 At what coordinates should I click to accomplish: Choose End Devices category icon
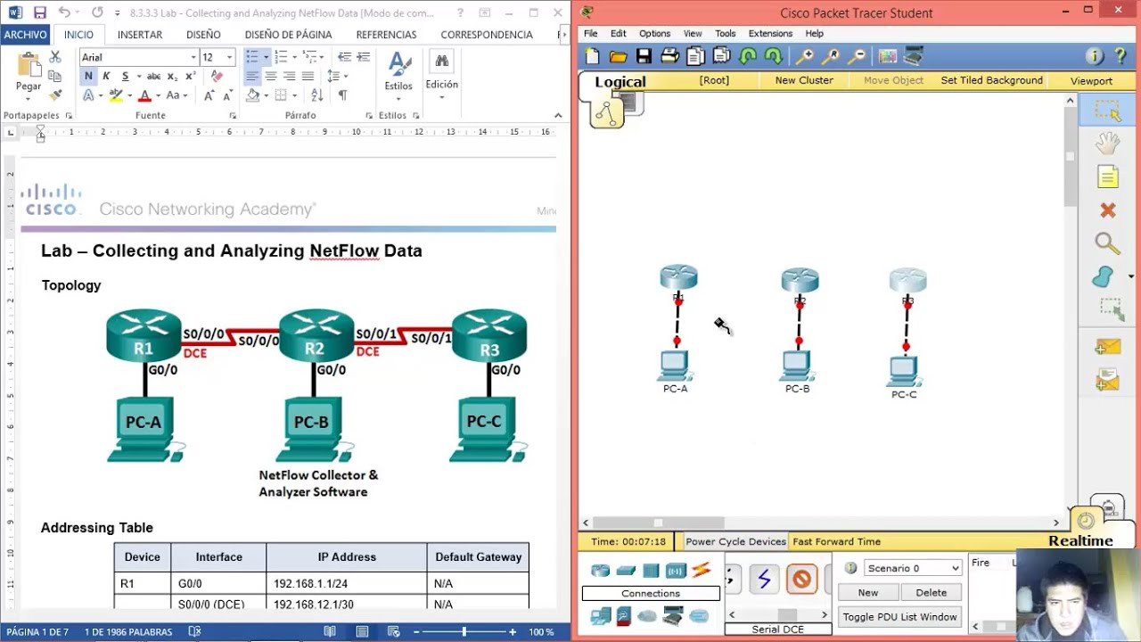(x=600, y=615)
